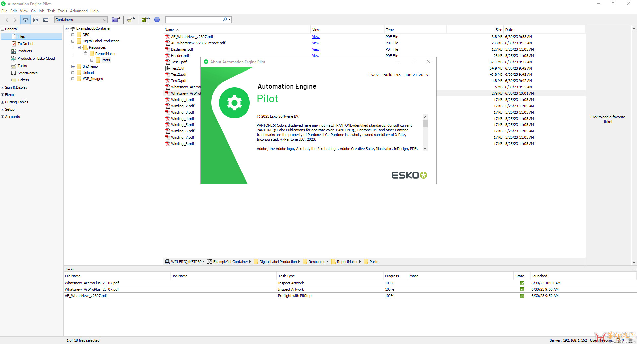Close the About Automation Engine Pilot dialog
Viewport: 637px width, 344px height.
pos(428,62)
